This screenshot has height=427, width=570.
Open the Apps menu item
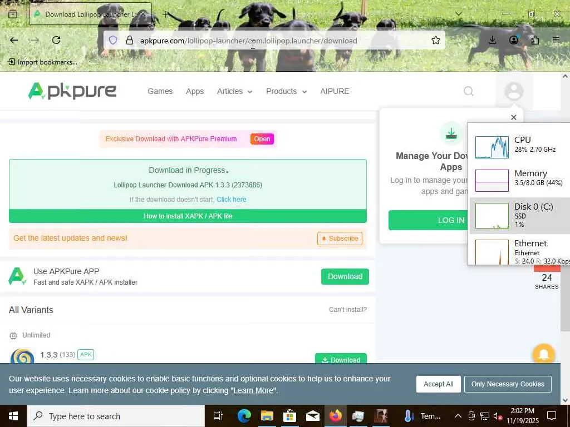pos(195,91)
